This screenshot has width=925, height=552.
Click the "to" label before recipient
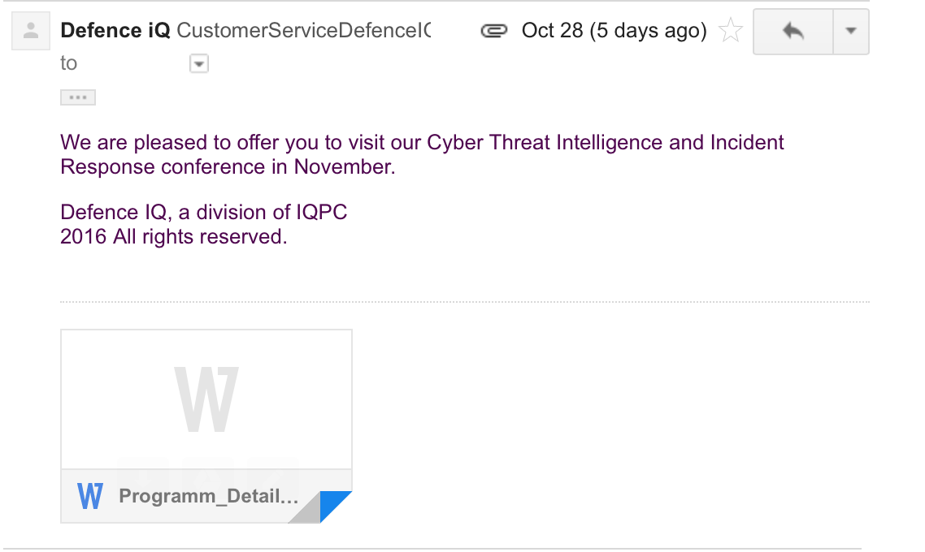tap(68, 63)
